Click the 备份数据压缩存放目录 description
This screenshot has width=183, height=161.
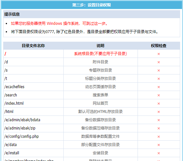click(x=100, y=128)
